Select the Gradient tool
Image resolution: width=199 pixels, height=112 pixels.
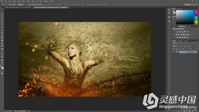pos(2,41)
